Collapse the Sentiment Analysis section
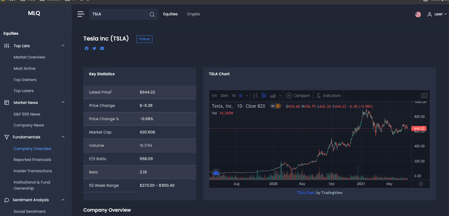 tap(63, 200)
